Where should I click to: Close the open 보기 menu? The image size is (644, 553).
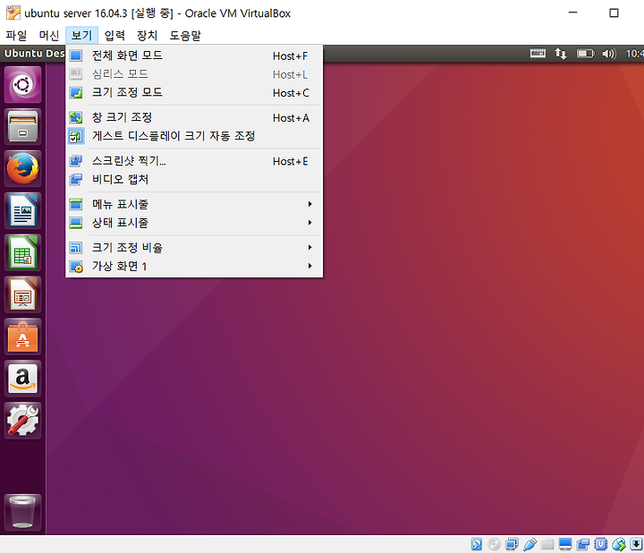81,36
